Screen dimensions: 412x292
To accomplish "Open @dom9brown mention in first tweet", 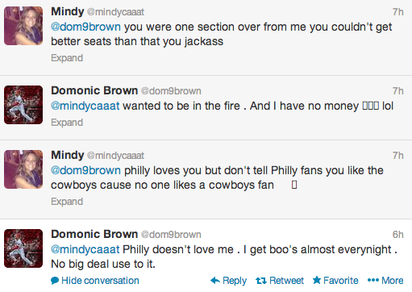I will tap(85, 27).
